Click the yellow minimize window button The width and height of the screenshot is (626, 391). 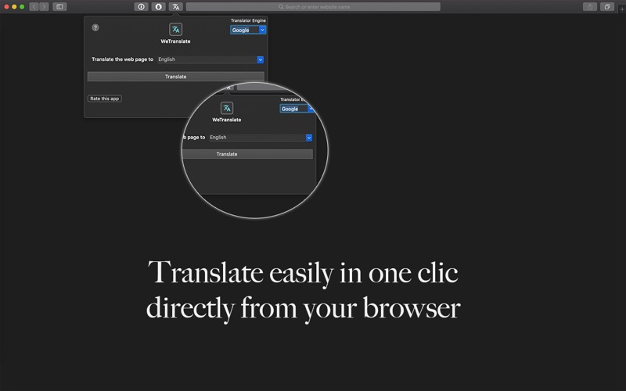click(14, 7)
